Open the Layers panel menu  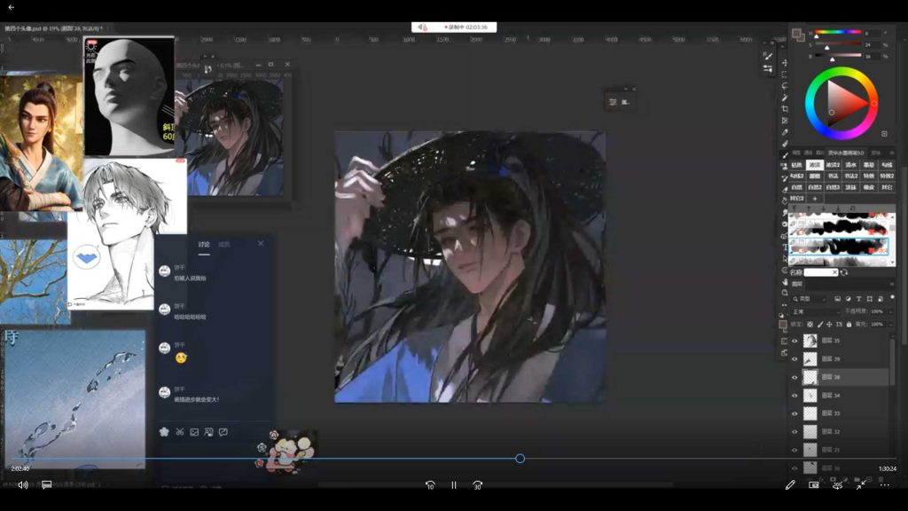(x=892, y=285)
